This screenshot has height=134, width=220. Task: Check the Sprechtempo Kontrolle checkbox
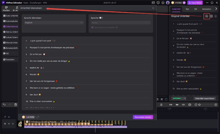92,27
